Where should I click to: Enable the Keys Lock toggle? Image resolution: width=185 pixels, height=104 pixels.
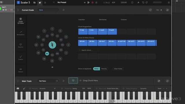click(x=97, y=89)
